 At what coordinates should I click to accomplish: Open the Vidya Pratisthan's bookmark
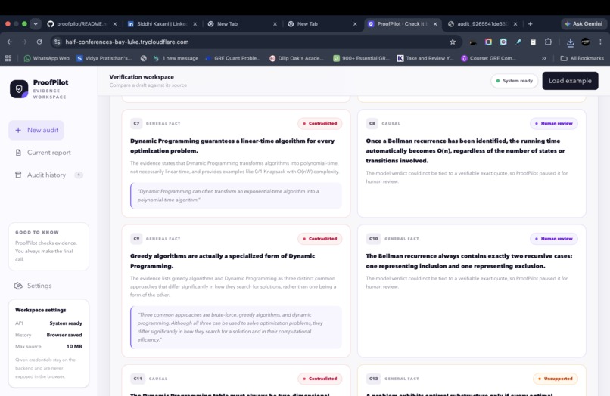click(104, 59)
